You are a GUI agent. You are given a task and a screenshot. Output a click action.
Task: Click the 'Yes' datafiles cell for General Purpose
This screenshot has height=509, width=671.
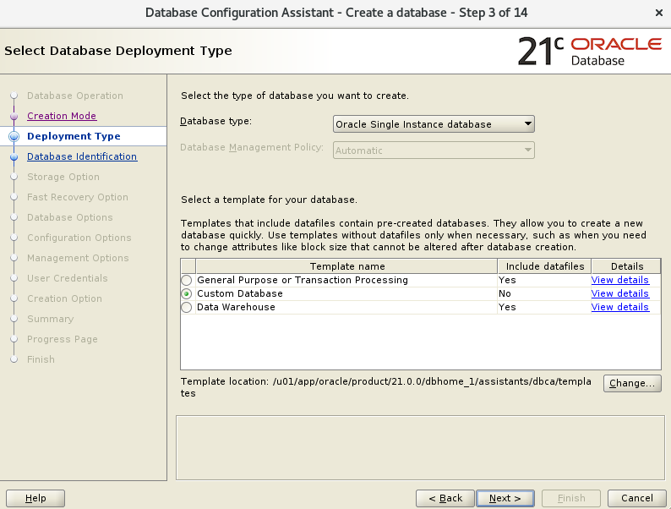[544, 280]
